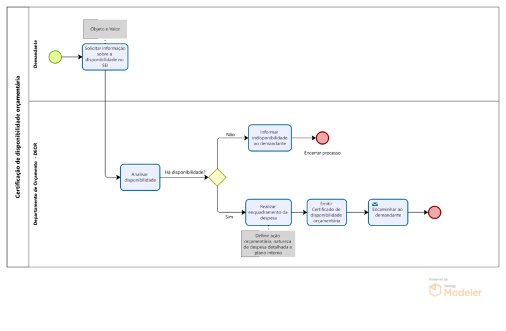Select the Encaminhar ao demandante task
The width and height of the screenshot is (506, 331).
(x=388, y=213)
